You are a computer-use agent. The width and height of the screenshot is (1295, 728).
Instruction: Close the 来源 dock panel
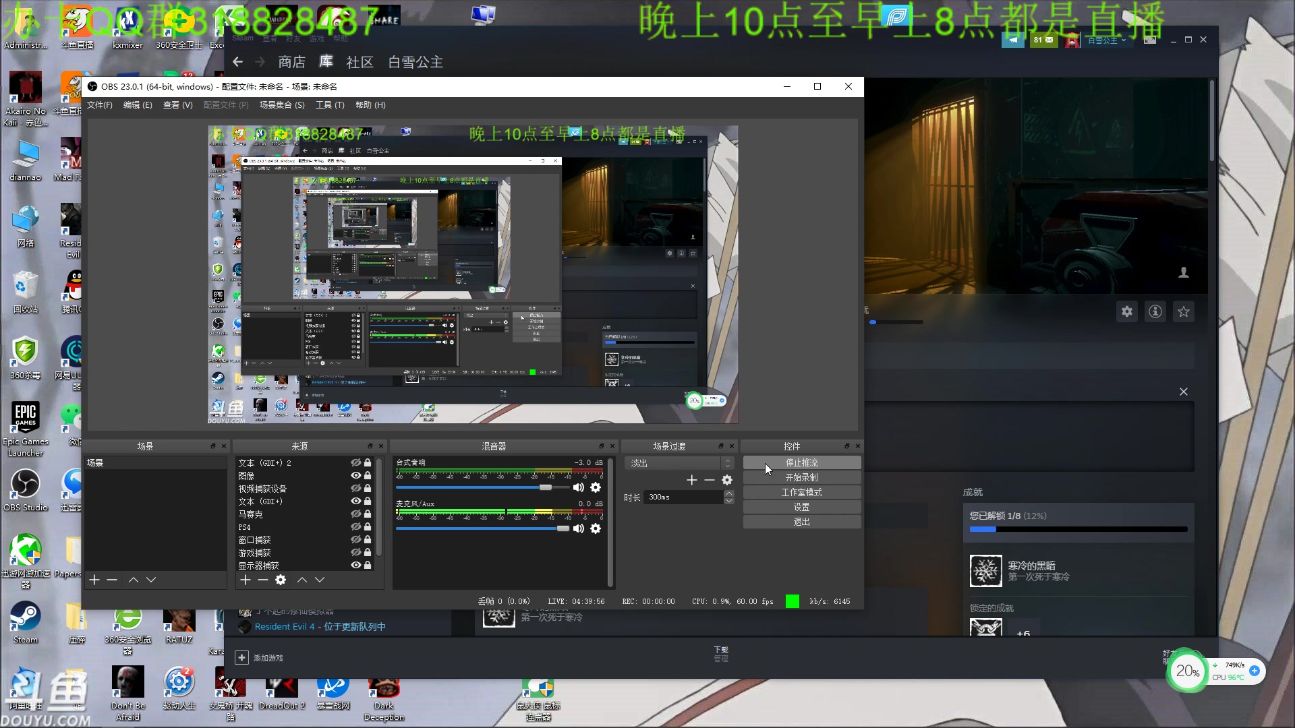point(381,446)
